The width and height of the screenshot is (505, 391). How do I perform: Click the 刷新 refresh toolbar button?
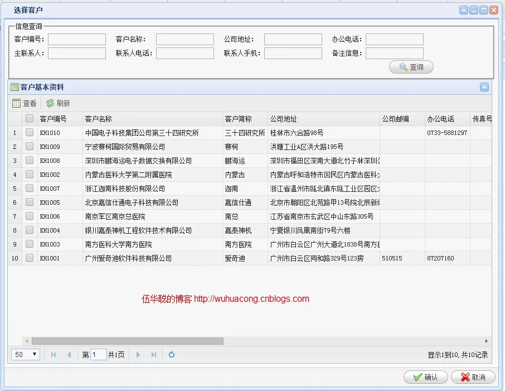[58, 103]
